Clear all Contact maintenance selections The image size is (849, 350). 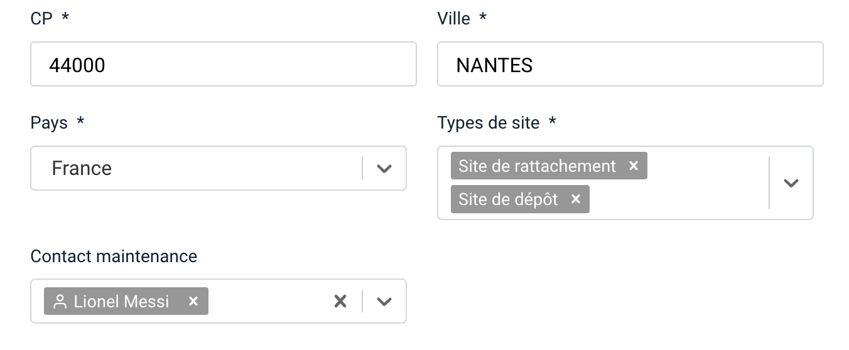[x=340, y=301]
